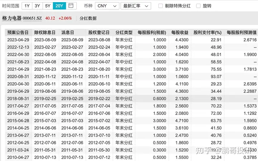Select announcement date 2015-04-28
The height and width of the screenshot is (161, 258).
click(18, 121)
